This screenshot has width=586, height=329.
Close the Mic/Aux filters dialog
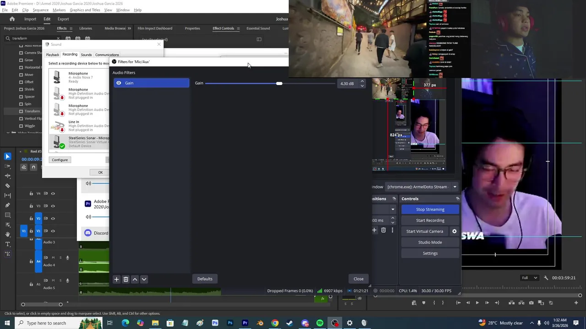[x=358, y=279]
